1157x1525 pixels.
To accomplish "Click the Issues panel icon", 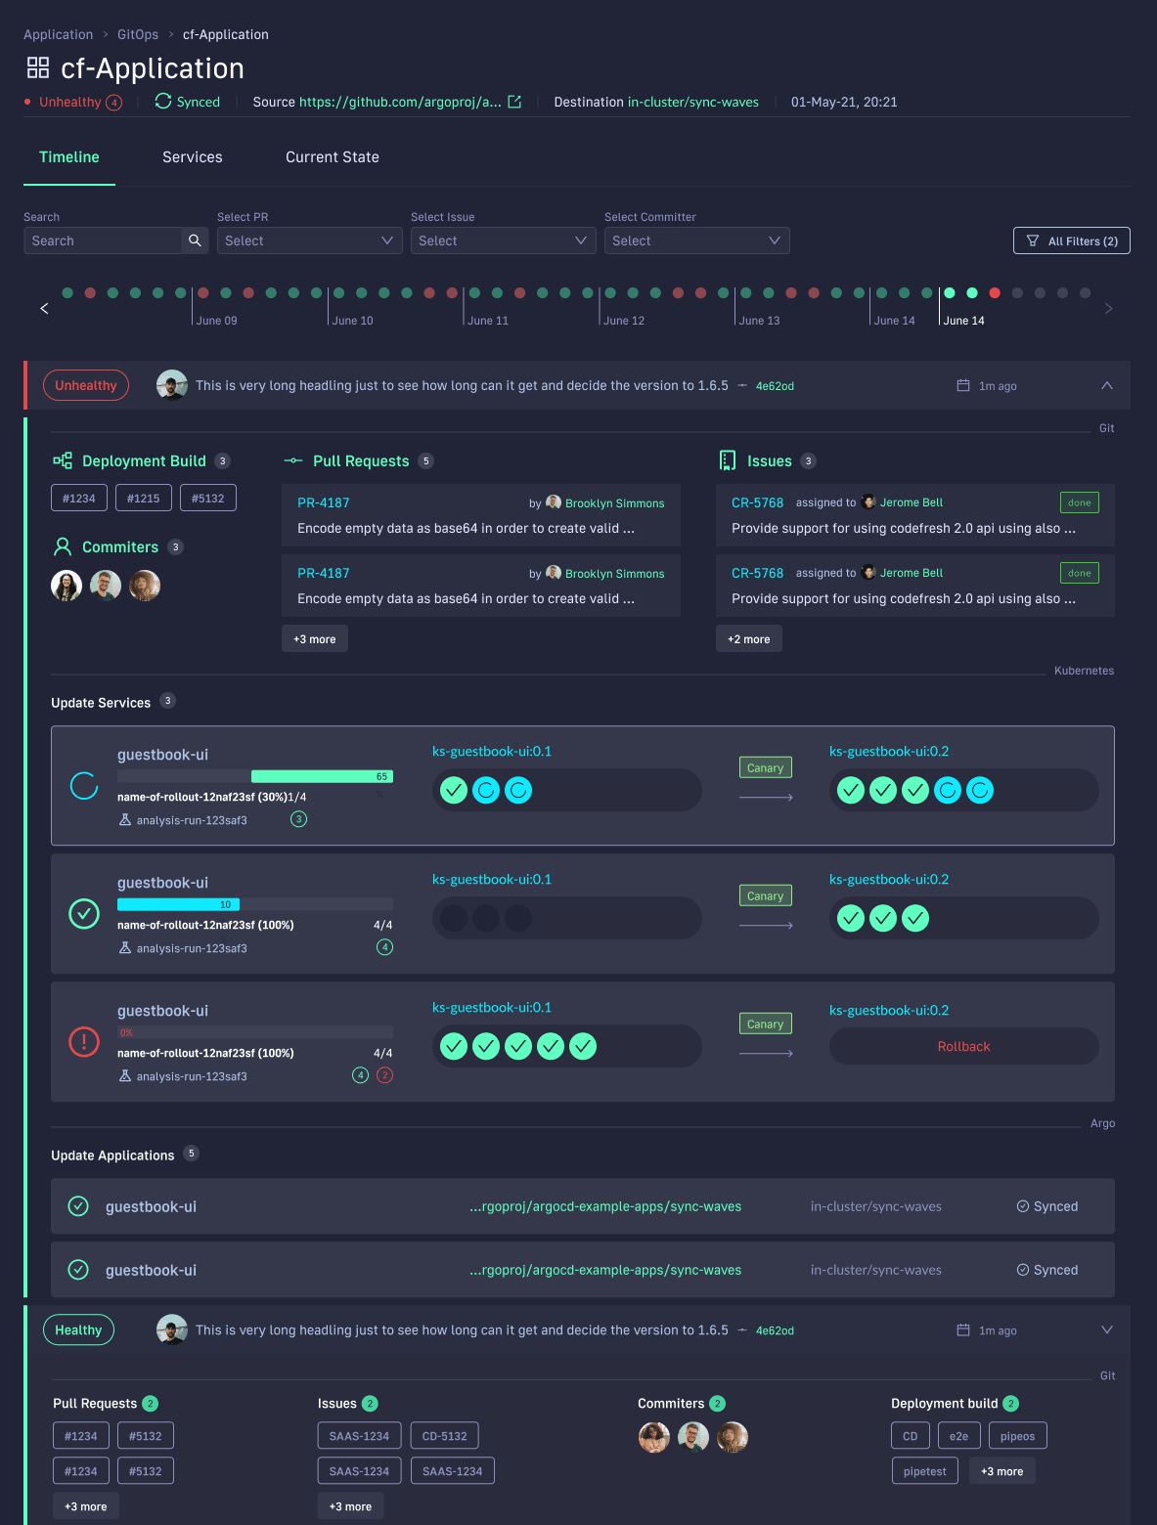I will tap(728, 459).
